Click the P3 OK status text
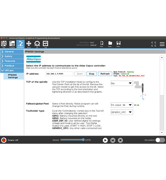This screenshot has width=166, height=180. click(x=137, y=105)
